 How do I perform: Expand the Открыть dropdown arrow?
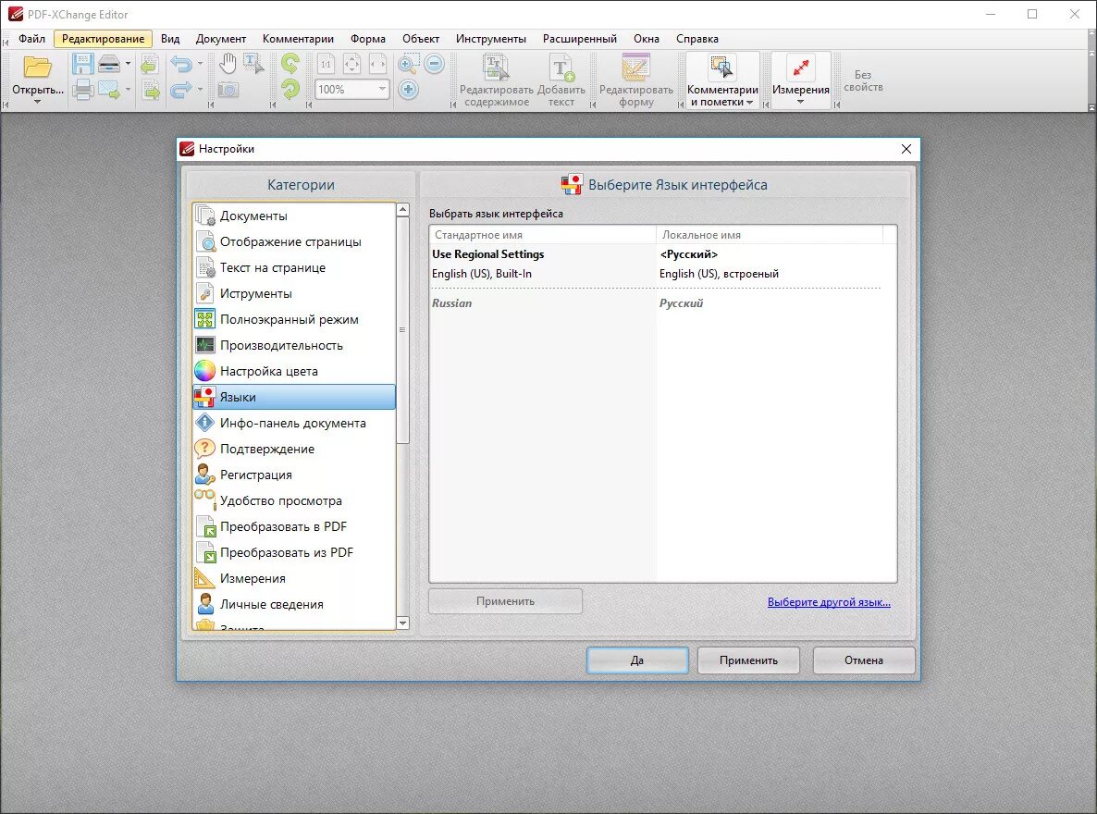coord(37,102)
